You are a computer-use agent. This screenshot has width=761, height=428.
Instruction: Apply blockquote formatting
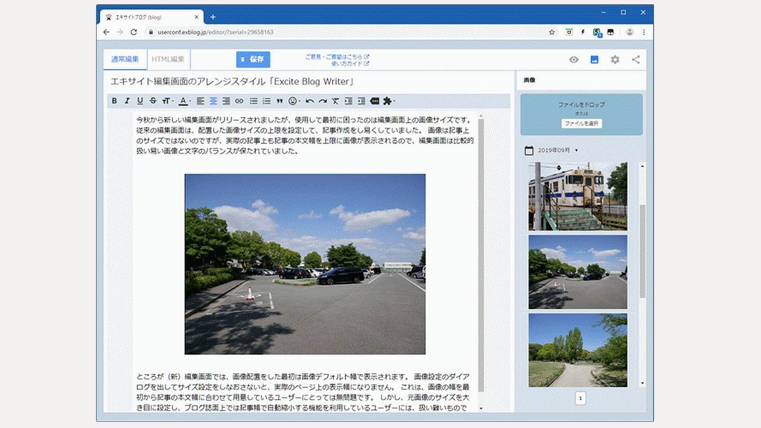[280, 101]
